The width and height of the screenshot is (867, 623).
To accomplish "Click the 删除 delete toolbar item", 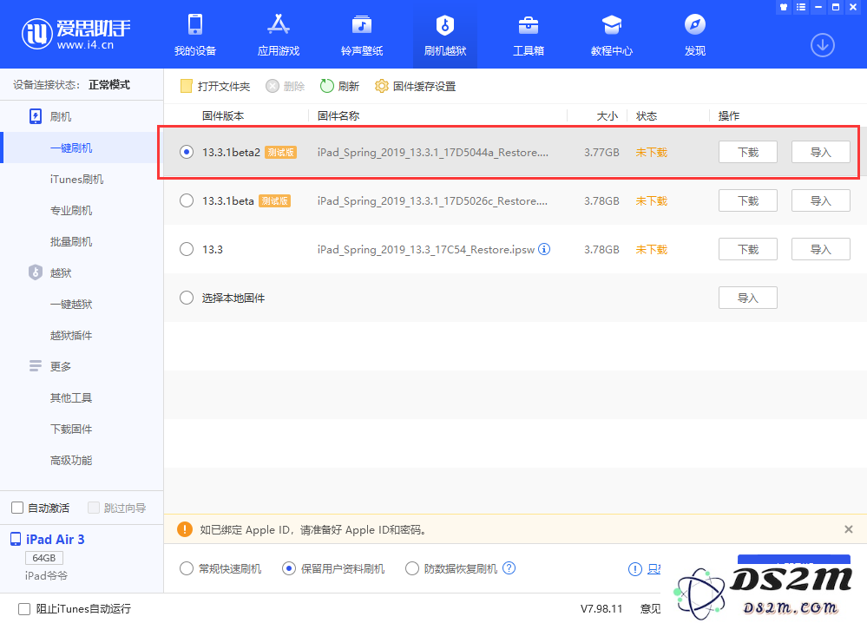I will pos(285,86).
